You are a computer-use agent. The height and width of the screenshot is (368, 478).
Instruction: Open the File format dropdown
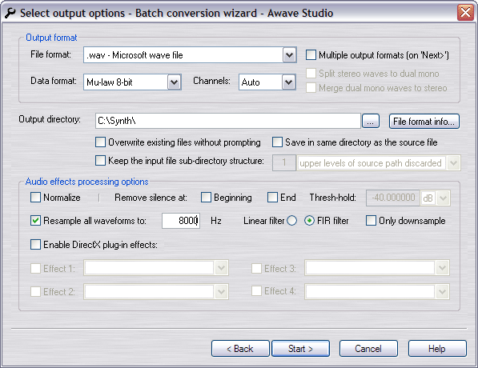click(289, 55)
